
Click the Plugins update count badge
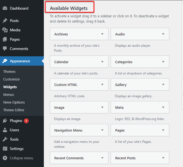[x=26, y=121]
